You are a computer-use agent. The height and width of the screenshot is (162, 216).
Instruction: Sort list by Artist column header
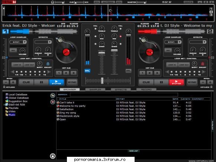pyautogui.click(x=144, y=99)
